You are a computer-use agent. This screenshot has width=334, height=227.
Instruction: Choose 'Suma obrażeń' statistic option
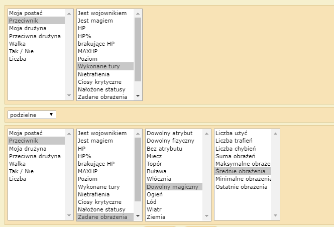(x=243, y=156)
